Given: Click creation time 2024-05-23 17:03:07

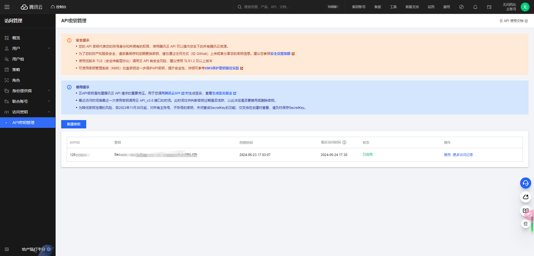Looking at the screenshot, I should 255,155.
